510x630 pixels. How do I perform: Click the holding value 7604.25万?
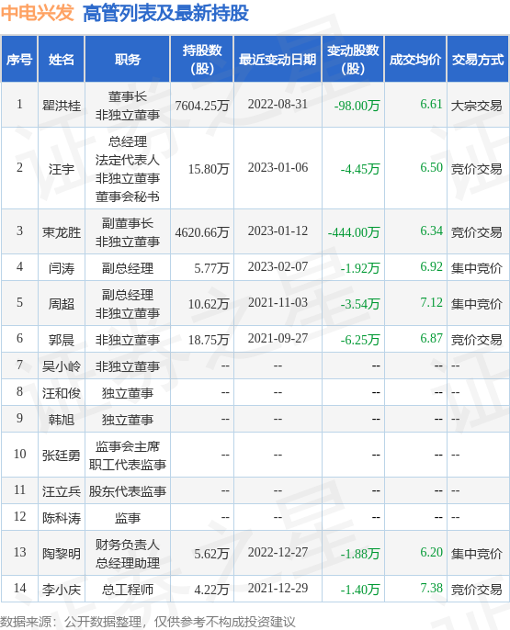point(202,106)
